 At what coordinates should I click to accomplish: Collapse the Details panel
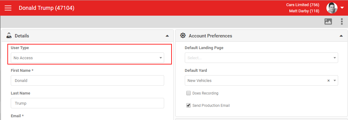coord(167,36)
